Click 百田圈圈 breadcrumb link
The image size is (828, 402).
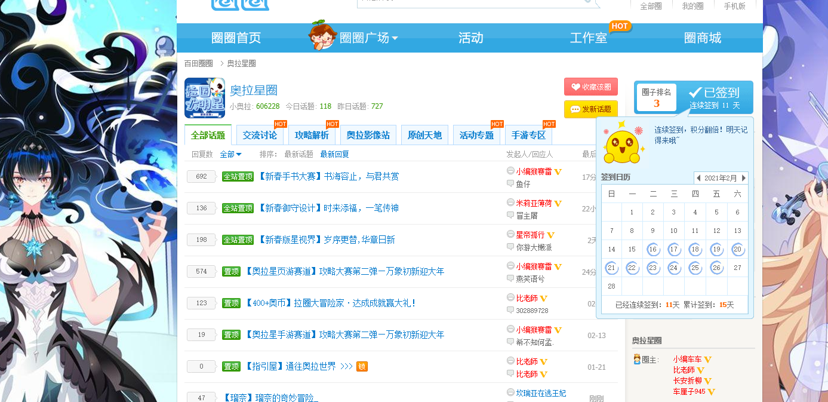[x=198, y=63]
